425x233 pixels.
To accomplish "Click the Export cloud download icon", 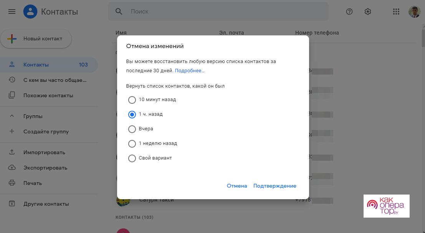I will click(x=12, y=168).
